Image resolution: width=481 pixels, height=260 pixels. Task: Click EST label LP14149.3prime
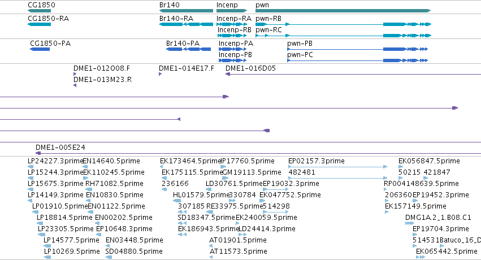point(55,194)
